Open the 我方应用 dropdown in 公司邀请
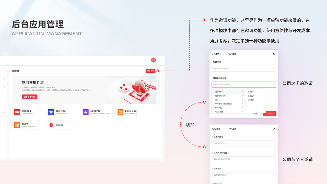Screen dimensions: 327x184 [243, 68]
